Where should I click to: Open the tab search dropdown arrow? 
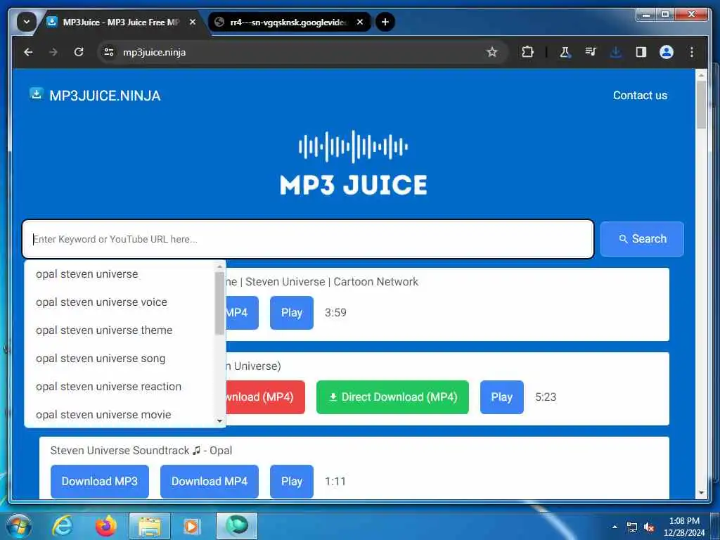coord(27,22)
